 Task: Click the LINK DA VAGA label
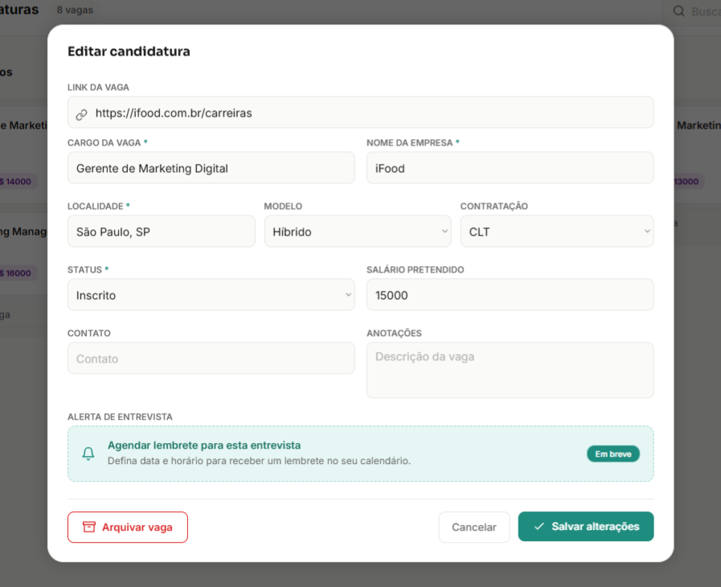(x=98, y=88)
